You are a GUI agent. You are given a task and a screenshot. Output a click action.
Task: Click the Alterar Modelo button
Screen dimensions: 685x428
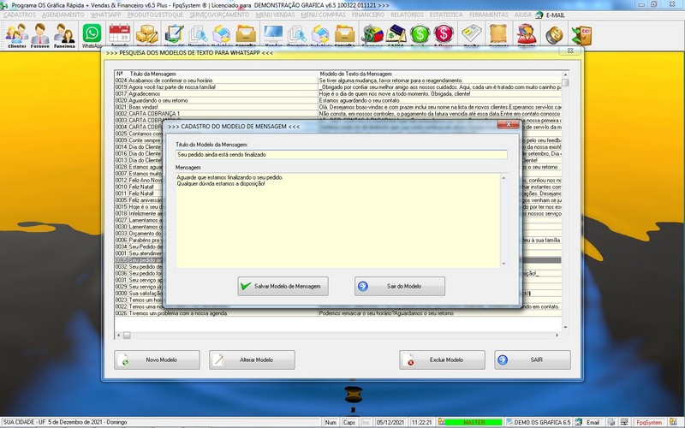click(252, 360)
